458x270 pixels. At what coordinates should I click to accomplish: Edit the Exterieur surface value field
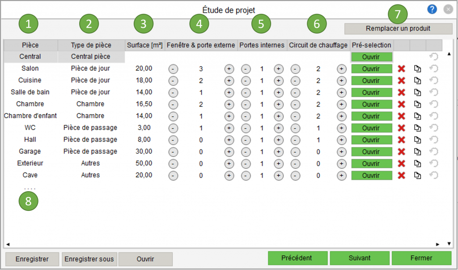(x=144, y=163)
